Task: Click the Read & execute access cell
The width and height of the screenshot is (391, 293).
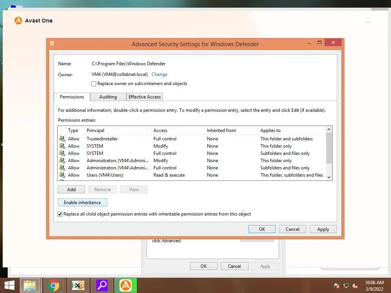Action: click(169, 175)
